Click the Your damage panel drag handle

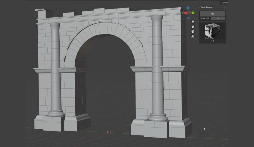(x=225, y=7)
